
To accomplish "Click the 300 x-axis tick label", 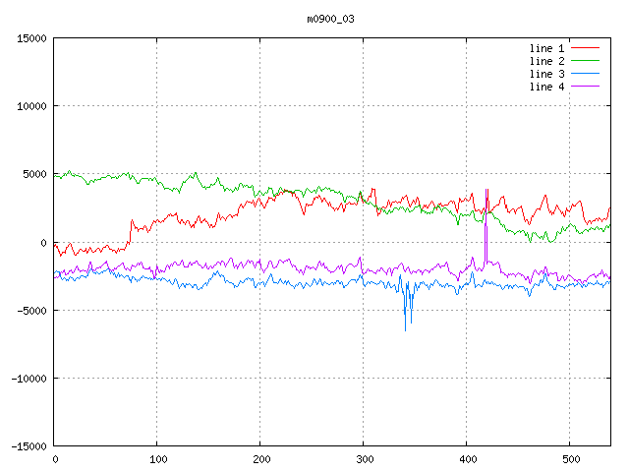I will tap(362, 458).
